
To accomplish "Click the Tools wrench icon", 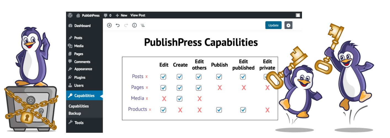I will coord(70,123).
